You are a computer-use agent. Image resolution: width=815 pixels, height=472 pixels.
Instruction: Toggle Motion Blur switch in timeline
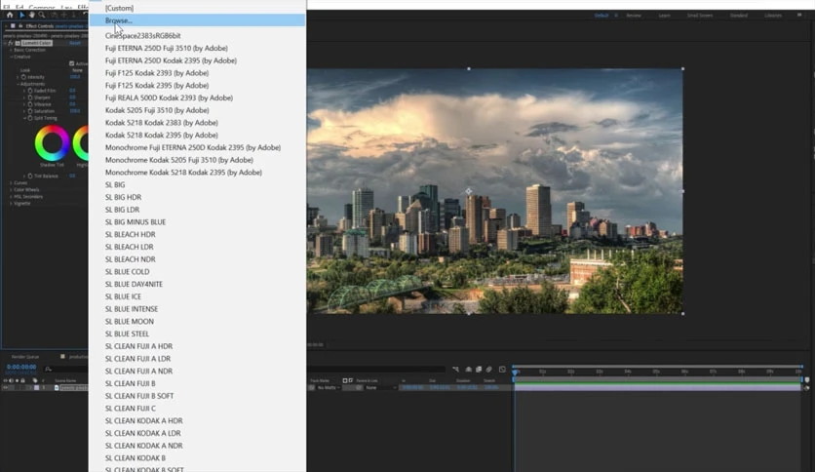[489, 369]
